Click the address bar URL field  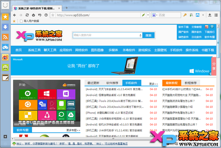[x=98, y=15]
